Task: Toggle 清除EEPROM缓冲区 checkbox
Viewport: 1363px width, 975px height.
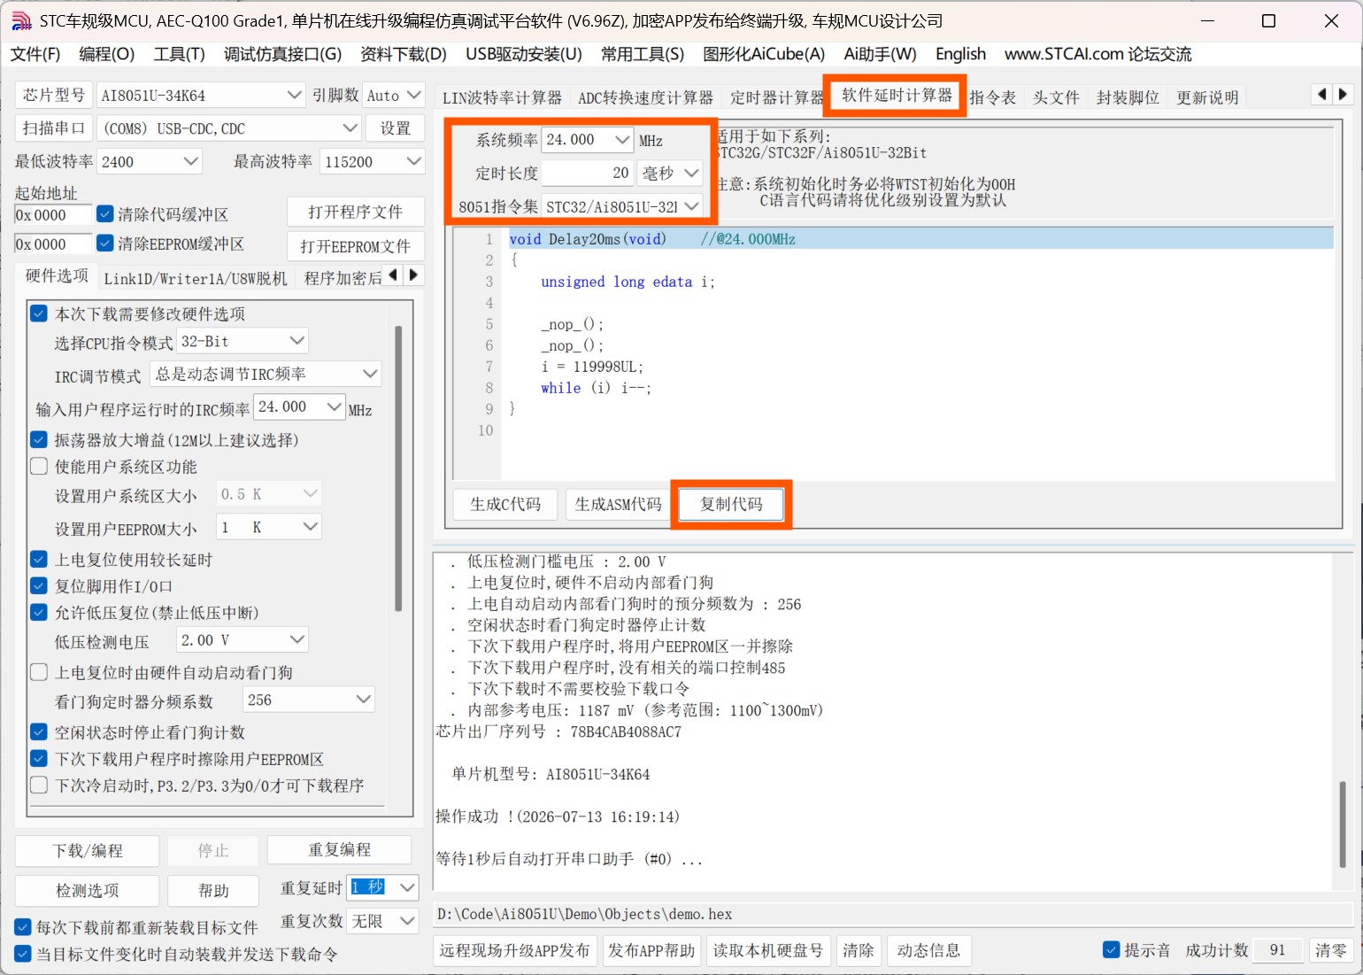Action: tap(105, 243)
